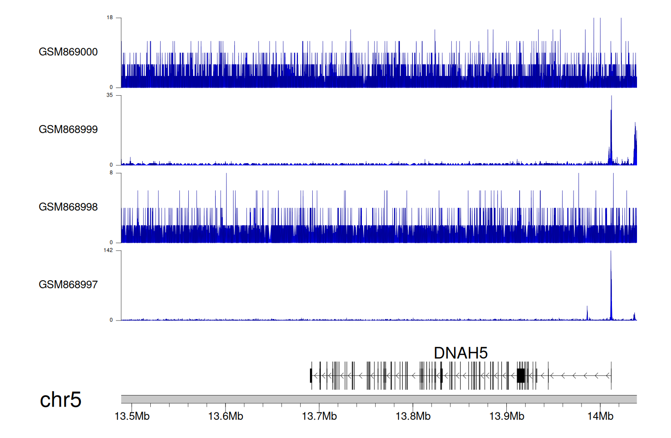The height and width of the screenshot is (438, 671).
Task: Click the 13.9Mb axis tick label
Action: (x=506, y=416)
